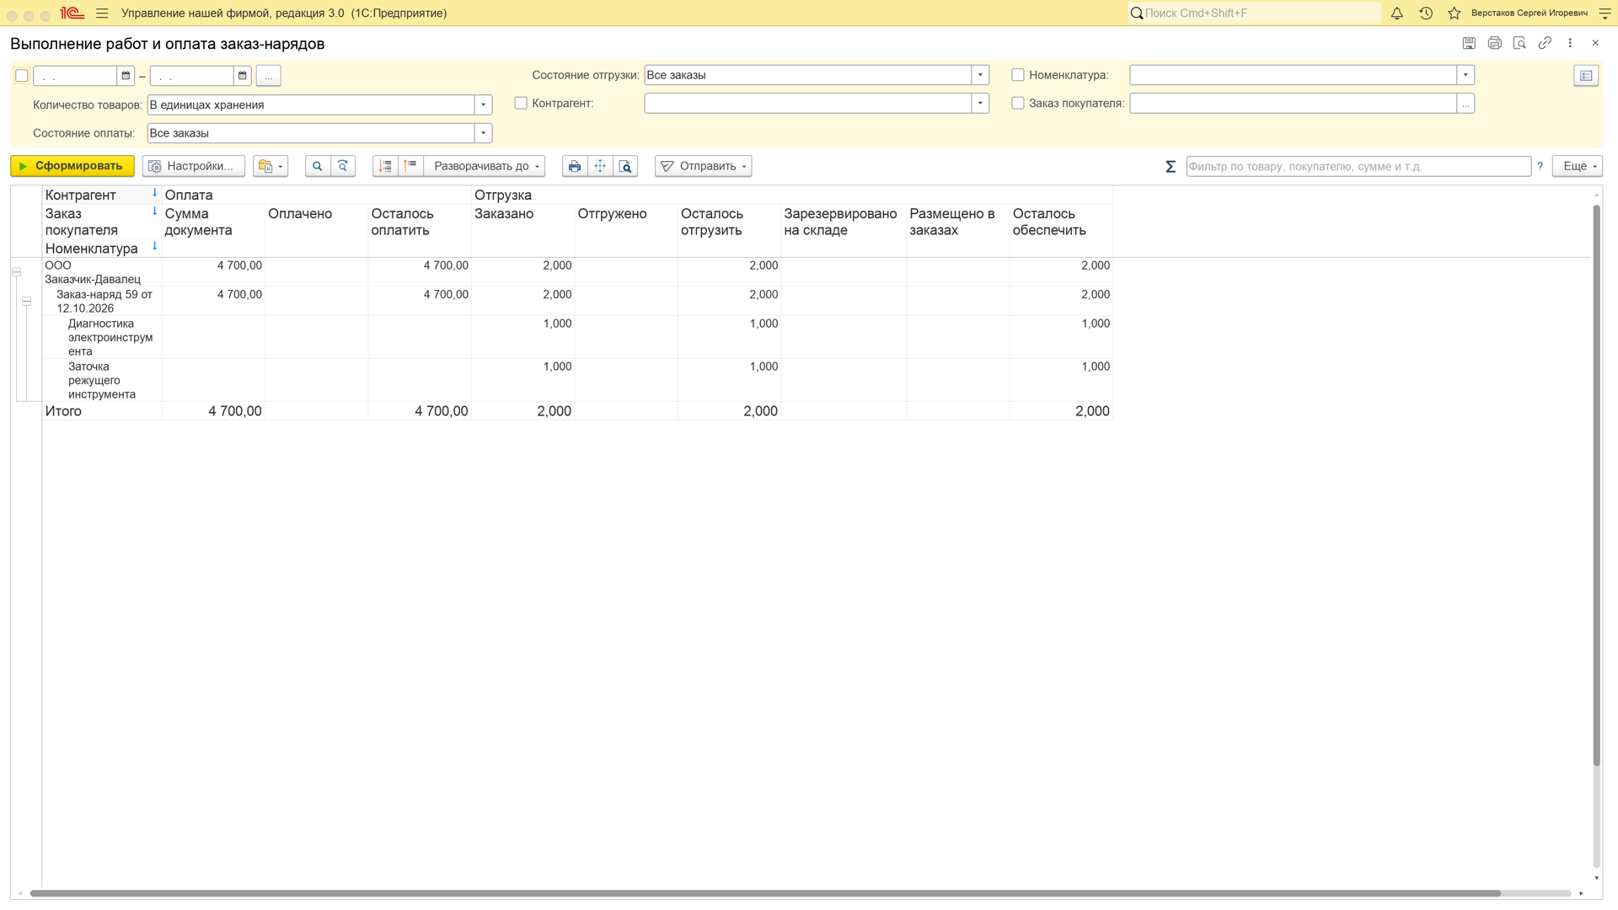Open report variants menu button

(x=271, y=166)
